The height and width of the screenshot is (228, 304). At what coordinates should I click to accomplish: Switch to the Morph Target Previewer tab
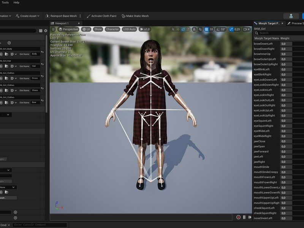[269, 23]
